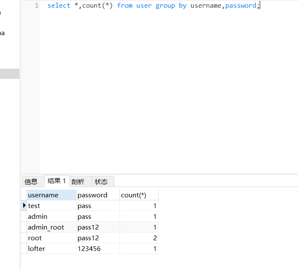
Task: Click the 'user' table name in query
Action: tap(144, 6)
